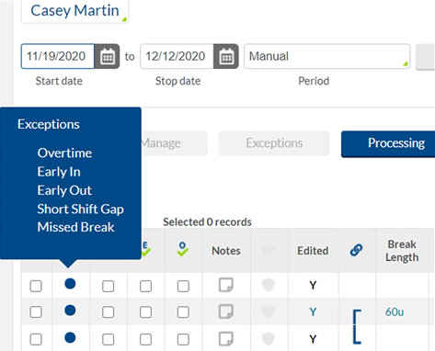Image resolution: width=435 pixels, height=351 pixels.
Task: Open the note icon in first row
Action: tap(226, 285)
